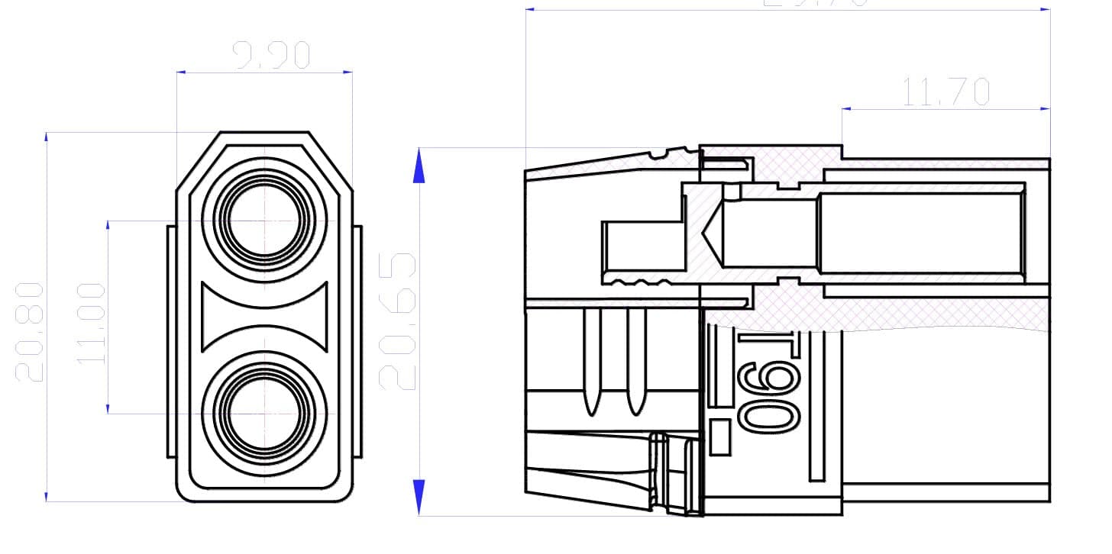The height and width of the screenshot is (554, 1112).
Task: Click the 9.90 width dimension text
Action: 271,56
